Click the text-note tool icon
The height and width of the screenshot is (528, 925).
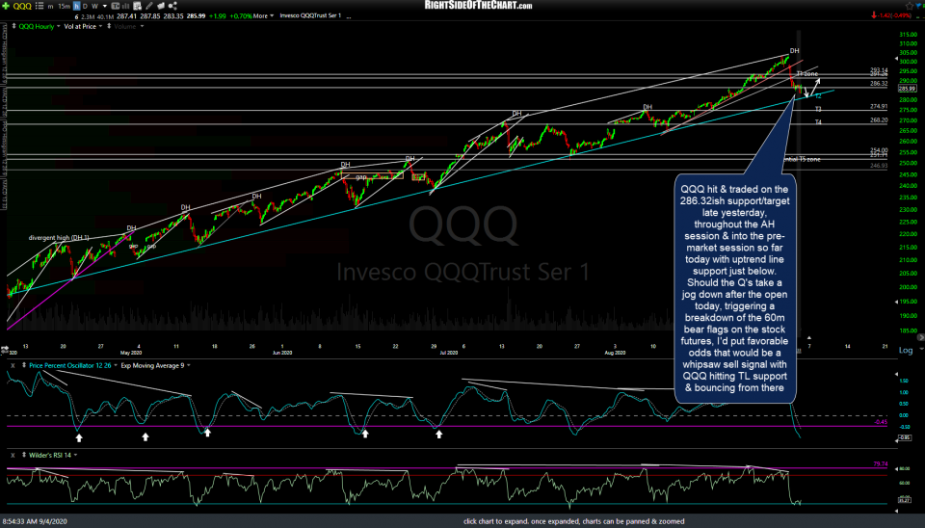coord(115,6)
